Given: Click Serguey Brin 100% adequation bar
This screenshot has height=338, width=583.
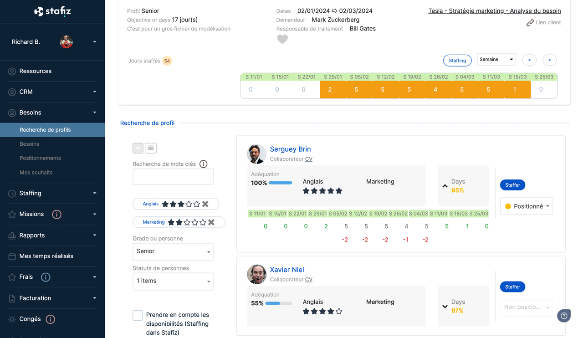Looking at the screenshot, I should click(x=281, y=183).
